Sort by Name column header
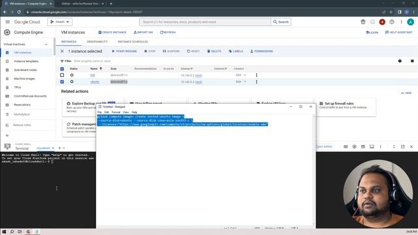Viewport: 418px width, 235px height. (x=96, y=69)
